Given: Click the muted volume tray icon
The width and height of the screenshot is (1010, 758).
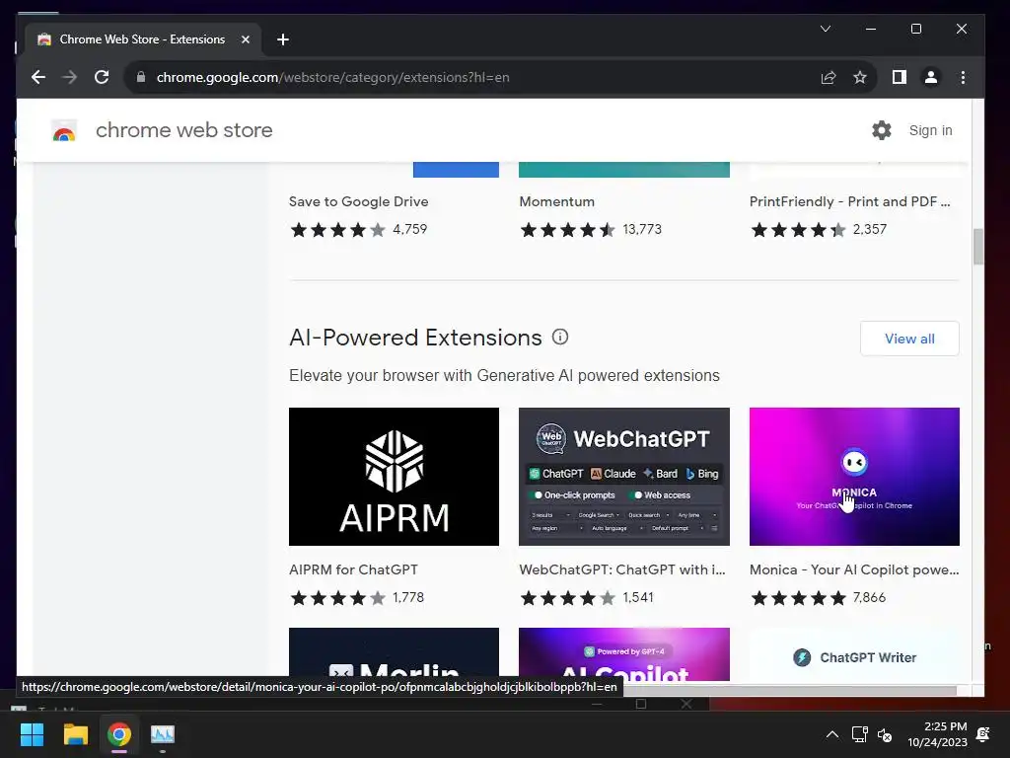Looking at the screenshot, I should pyautogui.click(x=885, y=734).
